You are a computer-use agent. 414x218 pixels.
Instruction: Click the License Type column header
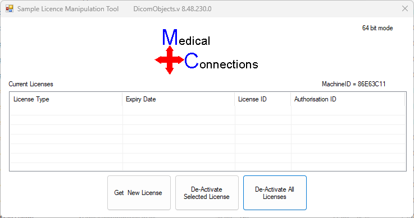[x=66, y=99]
